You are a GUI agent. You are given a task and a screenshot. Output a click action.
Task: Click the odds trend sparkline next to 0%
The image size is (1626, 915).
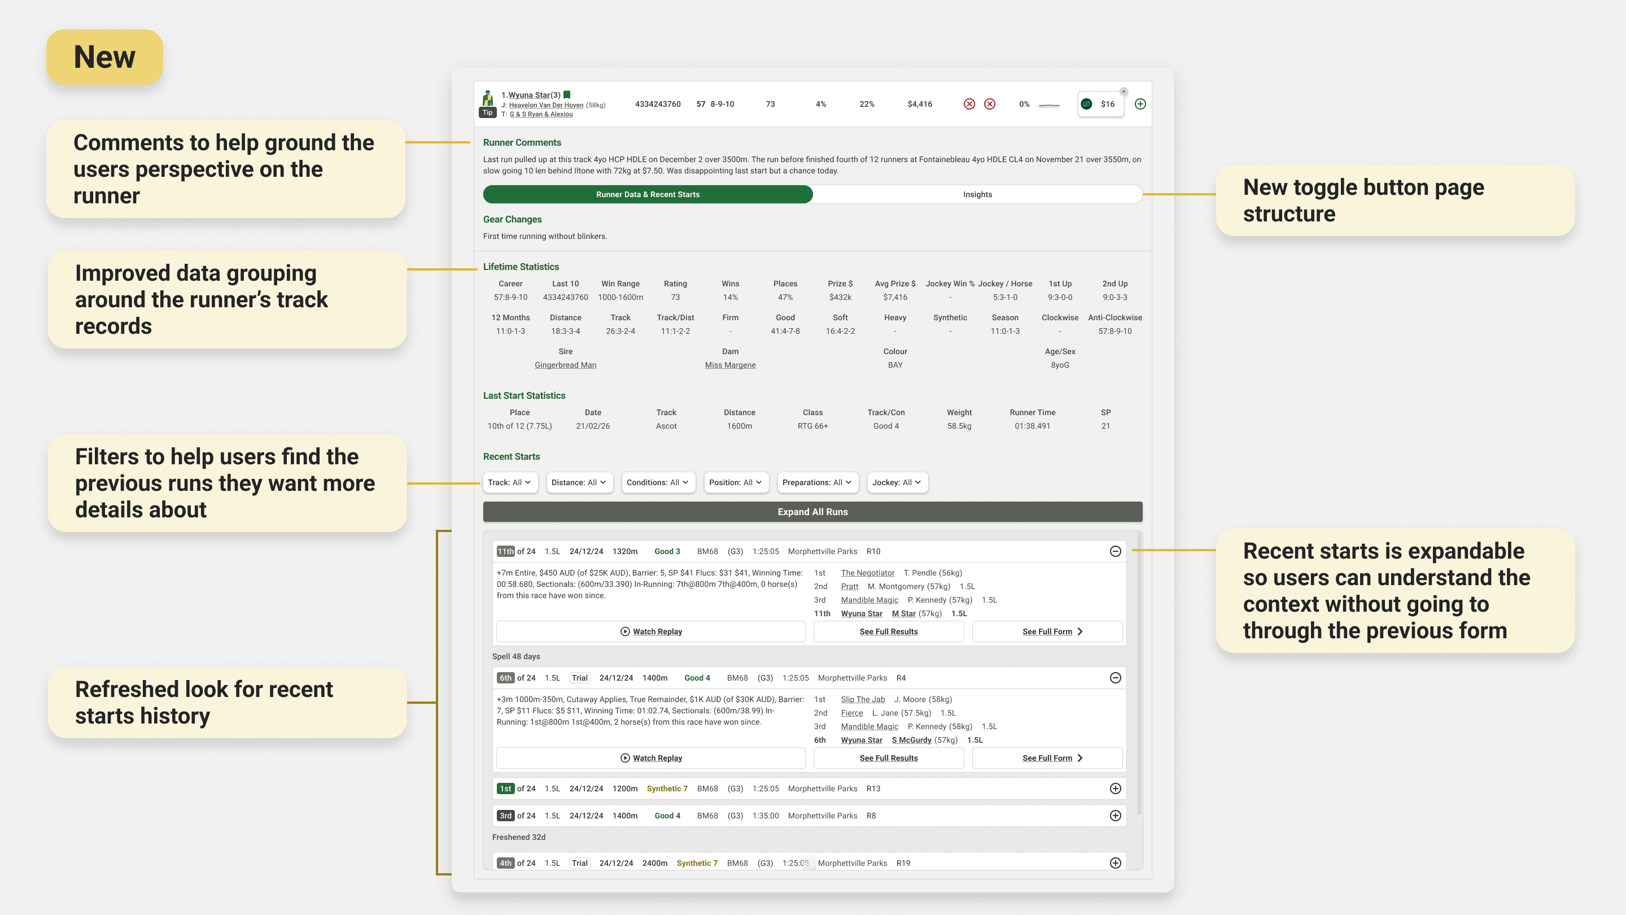click(1049, 105)
